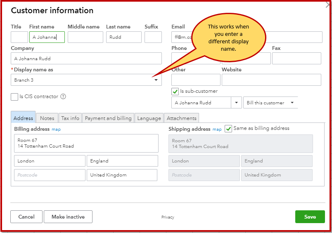Click the First name field
The image size is (332, 233).
47,37
